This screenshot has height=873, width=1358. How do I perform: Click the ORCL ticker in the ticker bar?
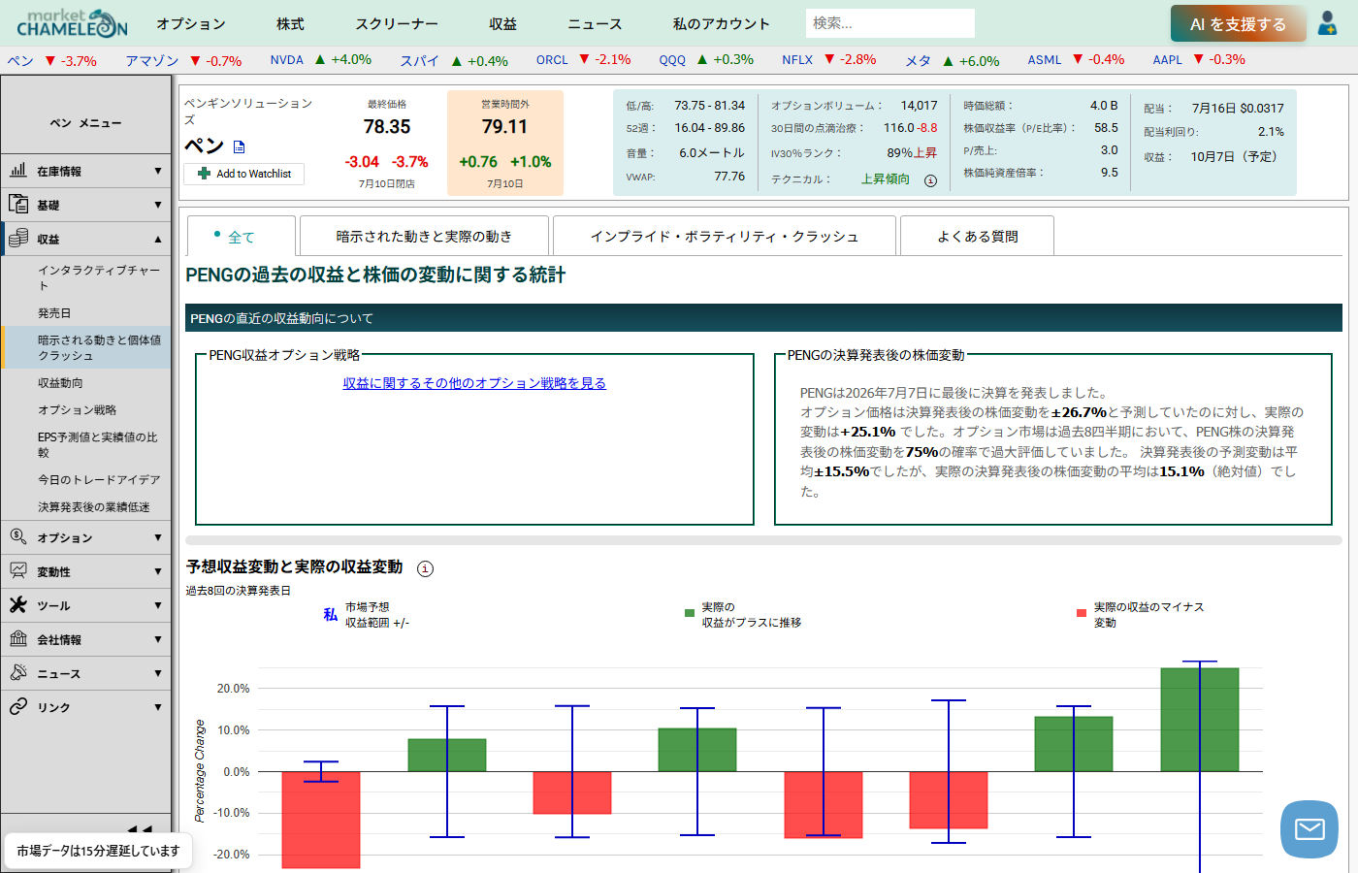point(552,60)
